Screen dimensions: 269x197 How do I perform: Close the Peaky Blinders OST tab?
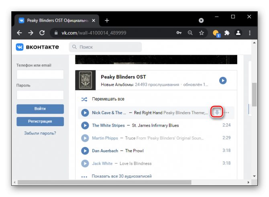(x=94, y=20)
